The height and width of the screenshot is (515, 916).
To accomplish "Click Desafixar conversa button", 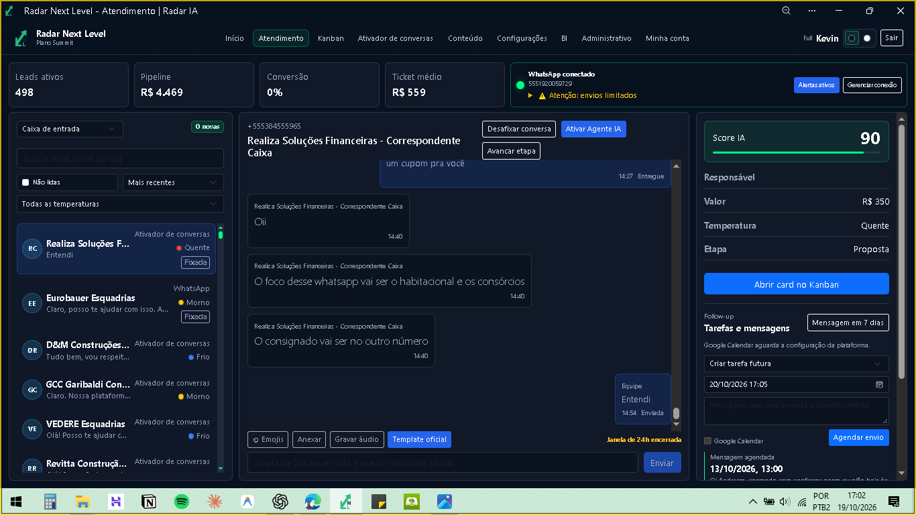I will (519, 129).
